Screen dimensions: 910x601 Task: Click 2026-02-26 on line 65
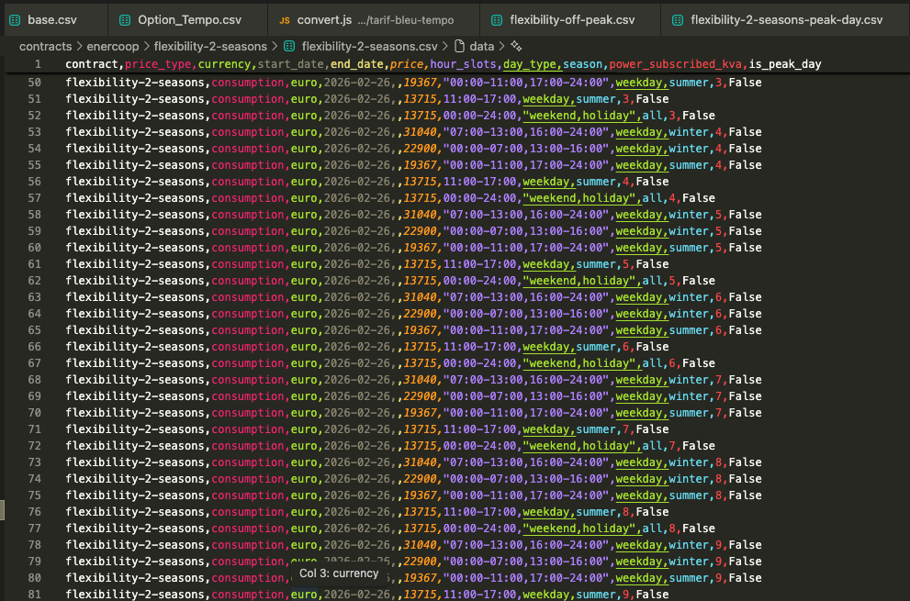click(357, 330)
